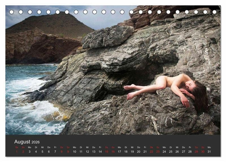Click the Fr weekday label above 14
The height and width of the screenshot is (162, 226).
(x=100, y=147)
